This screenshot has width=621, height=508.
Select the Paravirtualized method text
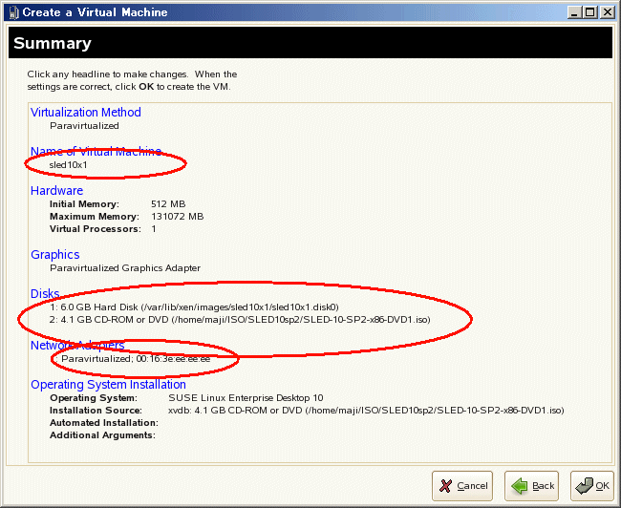pyautogui.click(x=84, y=126)
